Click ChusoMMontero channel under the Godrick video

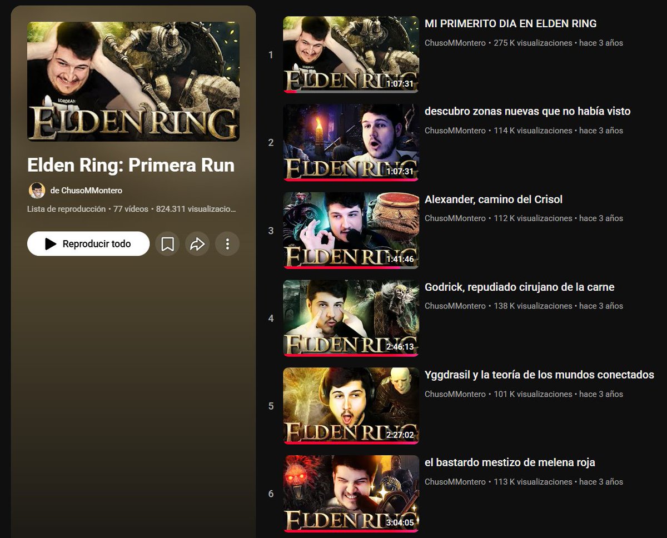coord(455,306)
